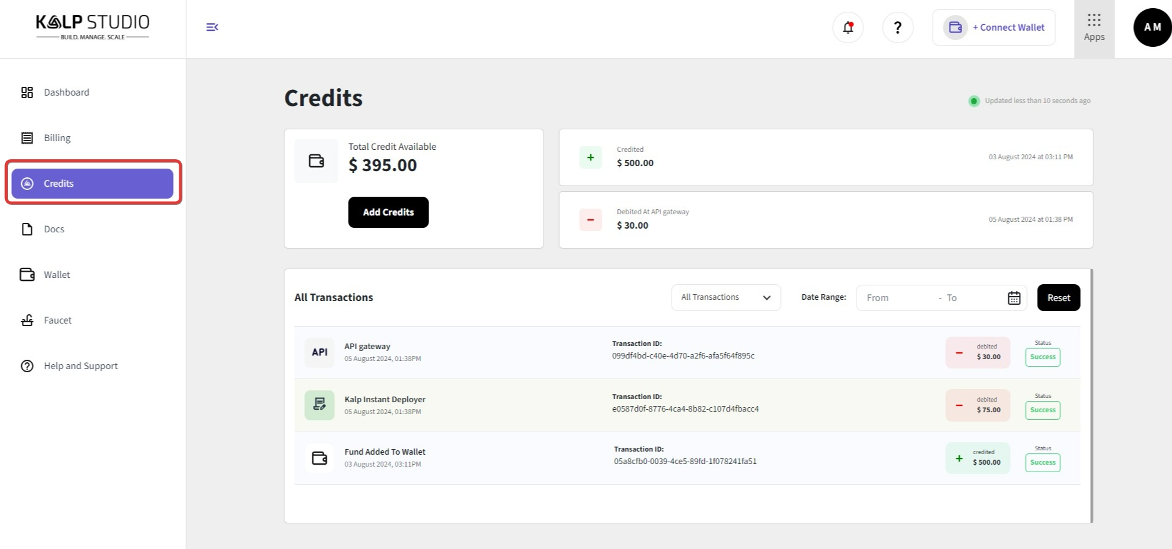Click the Kalp Instant Deployer transaction icon
The height and width of the screenshot is (549, 1172).
[x=319, y=405]
